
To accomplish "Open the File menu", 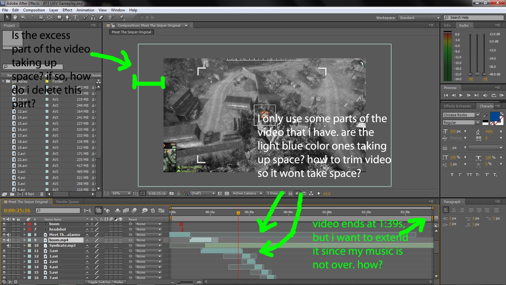I will (5, 10).
